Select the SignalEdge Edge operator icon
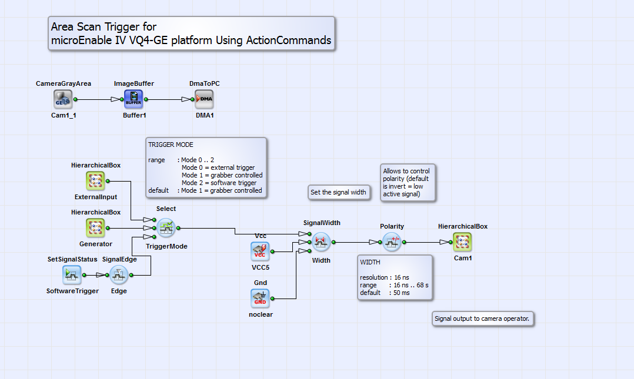634x379 pixels. pos(119,275)
